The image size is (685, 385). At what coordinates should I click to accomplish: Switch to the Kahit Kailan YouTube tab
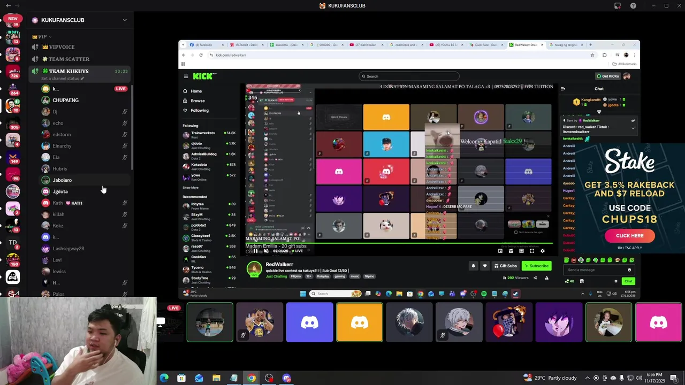point(366,45)
